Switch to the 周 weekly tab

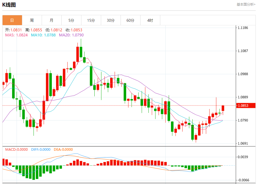click(x=32, y=20)
